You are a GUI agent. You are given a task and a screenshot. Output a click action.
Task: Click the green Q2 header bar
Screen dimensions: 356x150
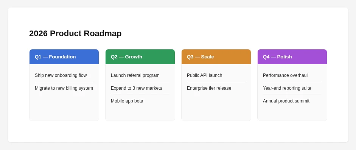coord(140,57)
